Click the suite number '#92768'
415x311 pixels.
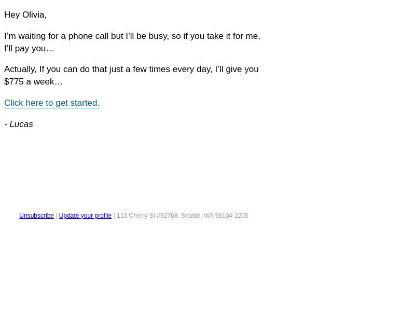point(168,216)
